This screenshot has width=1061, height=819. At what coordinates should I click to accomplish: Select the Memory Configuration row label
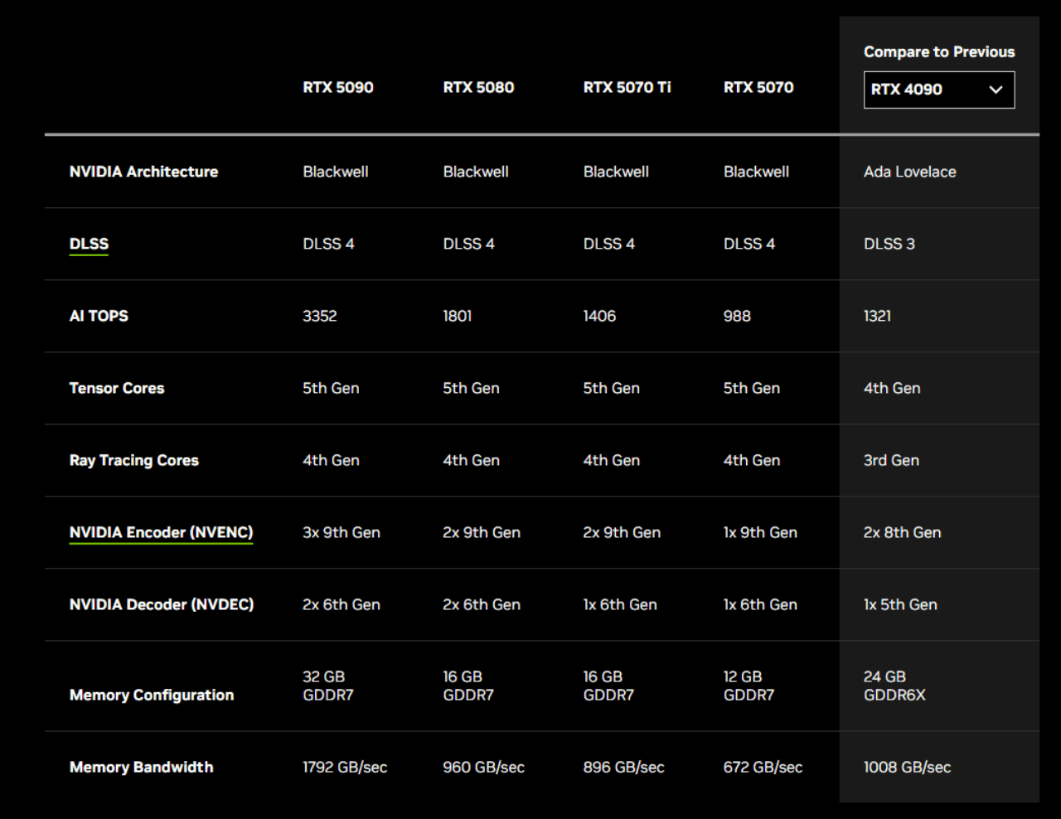pyautogui.click(x=151, y=695)
